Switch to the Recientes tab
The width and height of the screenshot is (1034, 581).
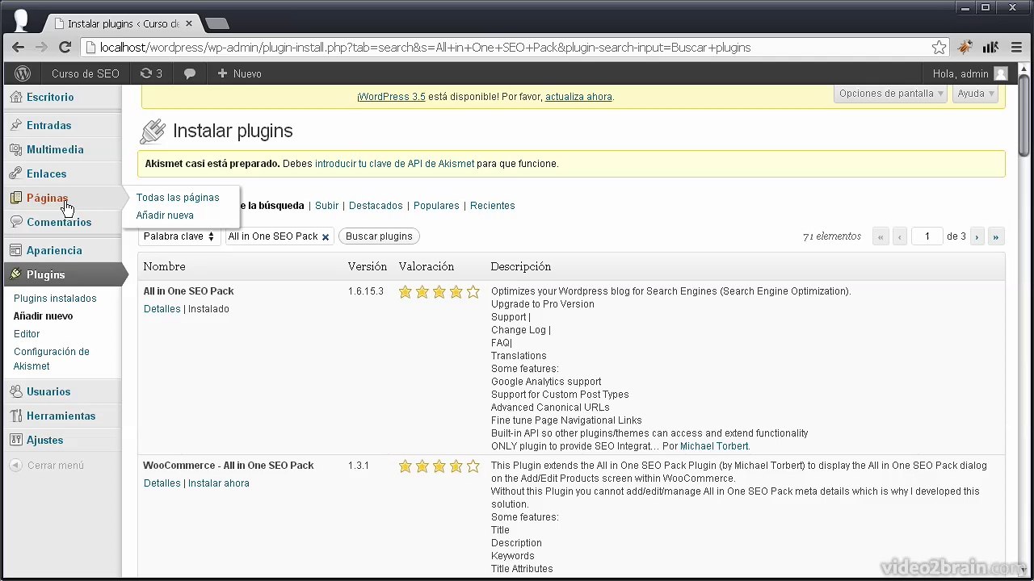(x=493, y=206)
